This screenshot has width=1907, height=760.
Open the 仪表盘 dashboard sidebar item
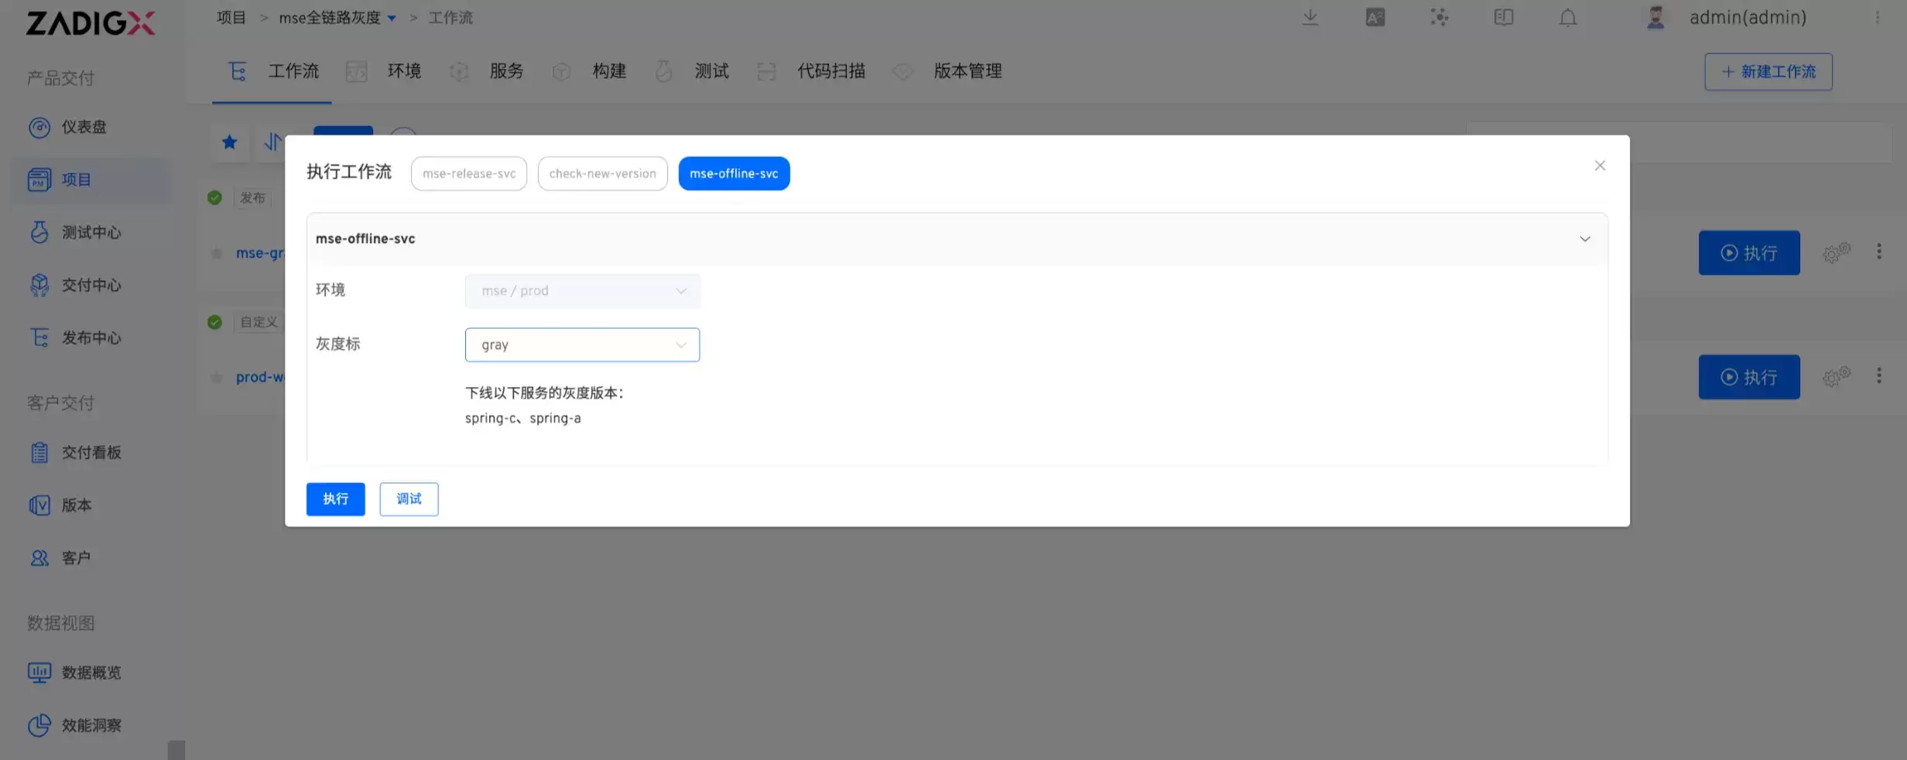68,127
